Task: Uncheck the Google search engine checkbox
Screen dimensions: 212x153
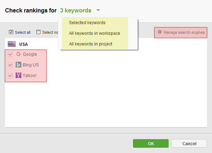Action: pos(10,54)
